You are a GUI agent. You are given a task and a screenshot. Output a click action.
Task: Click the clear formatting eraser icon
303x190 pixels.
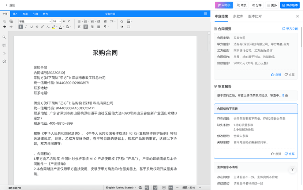point(122,21)
